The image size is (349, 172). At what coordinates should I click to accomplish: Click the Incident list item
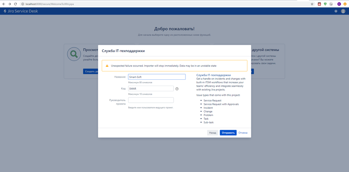tap(208, 108)
